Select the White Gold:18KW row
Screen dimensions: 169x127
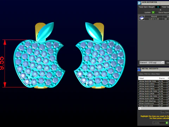coord(154,98)
